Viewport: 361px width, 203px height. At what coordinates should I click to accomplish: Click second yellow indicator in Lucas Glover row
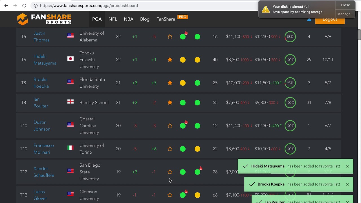[x=197, y=195]
